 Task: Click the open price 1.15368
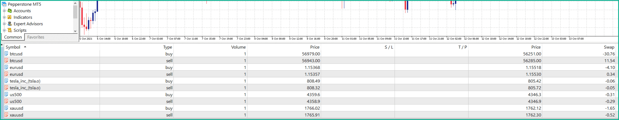pyautogui.click(x=312, y=67)
